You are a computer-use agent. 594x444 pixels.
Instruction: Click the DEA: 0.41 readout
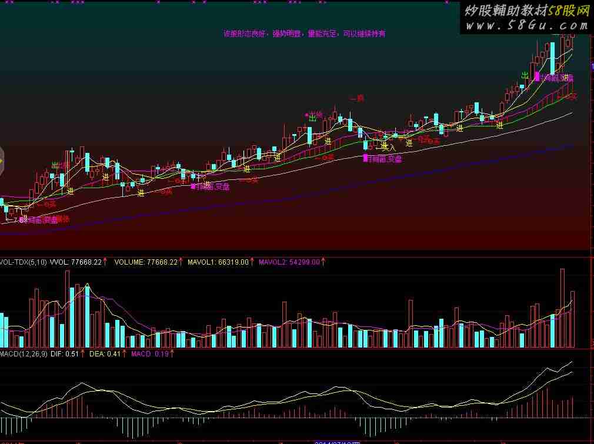click(x=105, y=354)
